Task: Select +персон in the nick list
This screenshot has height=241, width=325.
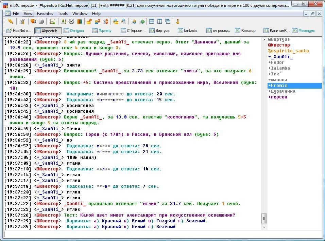Action: pos(278,97)
